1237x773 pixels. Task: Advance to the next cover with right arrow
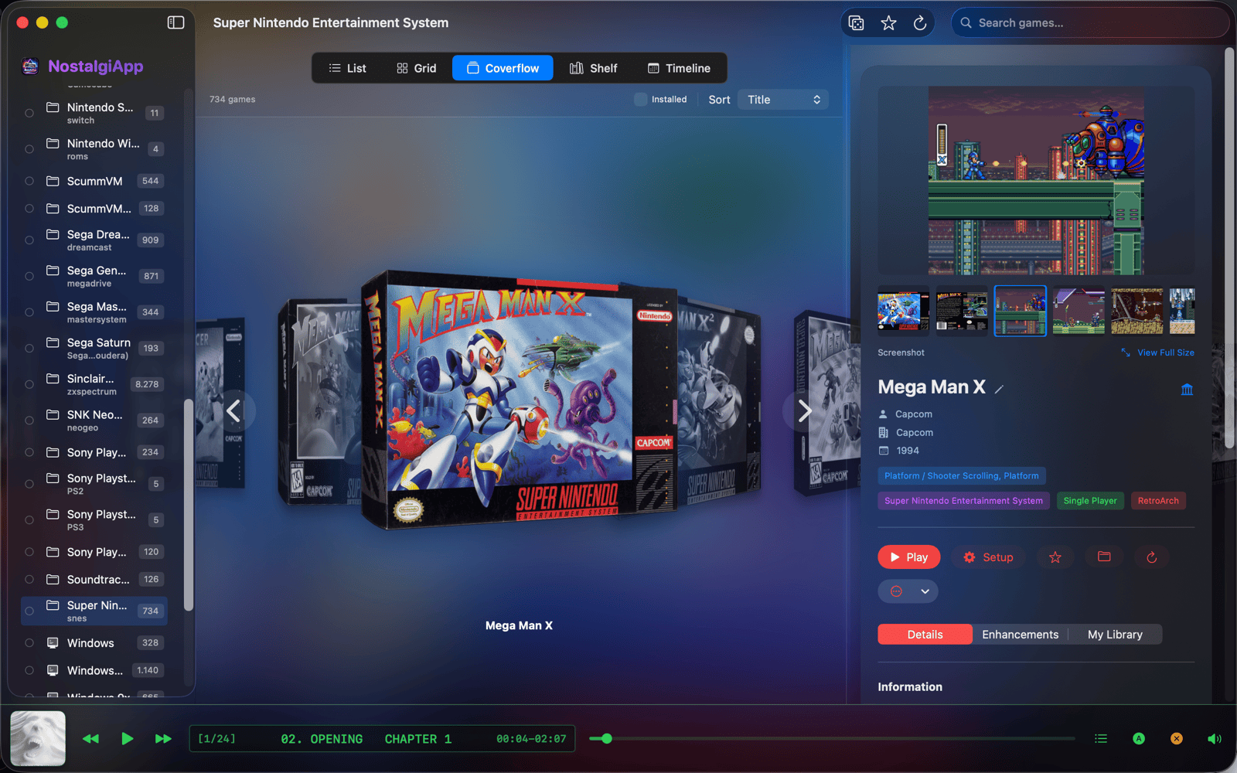coord(804,410)
